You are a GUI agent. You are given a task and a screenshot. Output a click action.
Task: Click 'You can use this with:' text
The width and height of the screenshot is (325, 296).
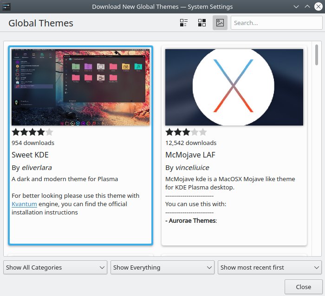pyautogui.click(x=195, y=204)
